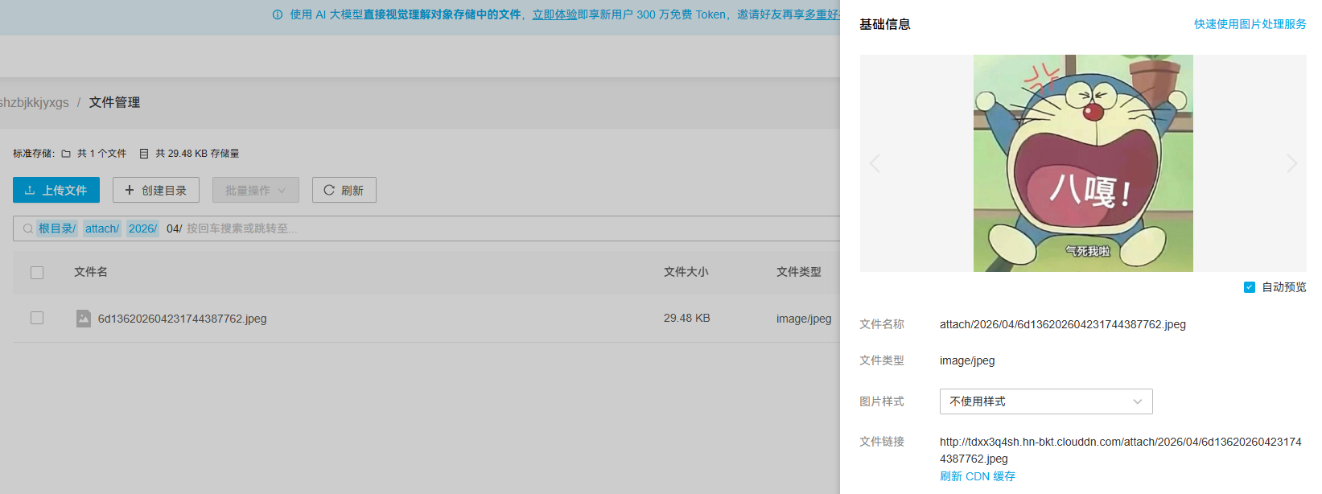Toggle the 自动预览 checkbox
The width and height of the screenshot is (1322, 494).
1250,287
